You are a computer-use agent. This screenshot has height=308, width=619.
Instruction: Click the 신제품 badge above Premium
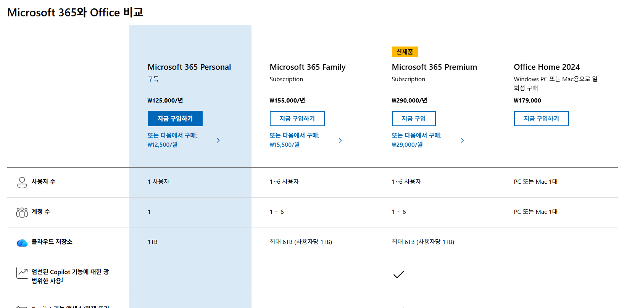(405, 52)
